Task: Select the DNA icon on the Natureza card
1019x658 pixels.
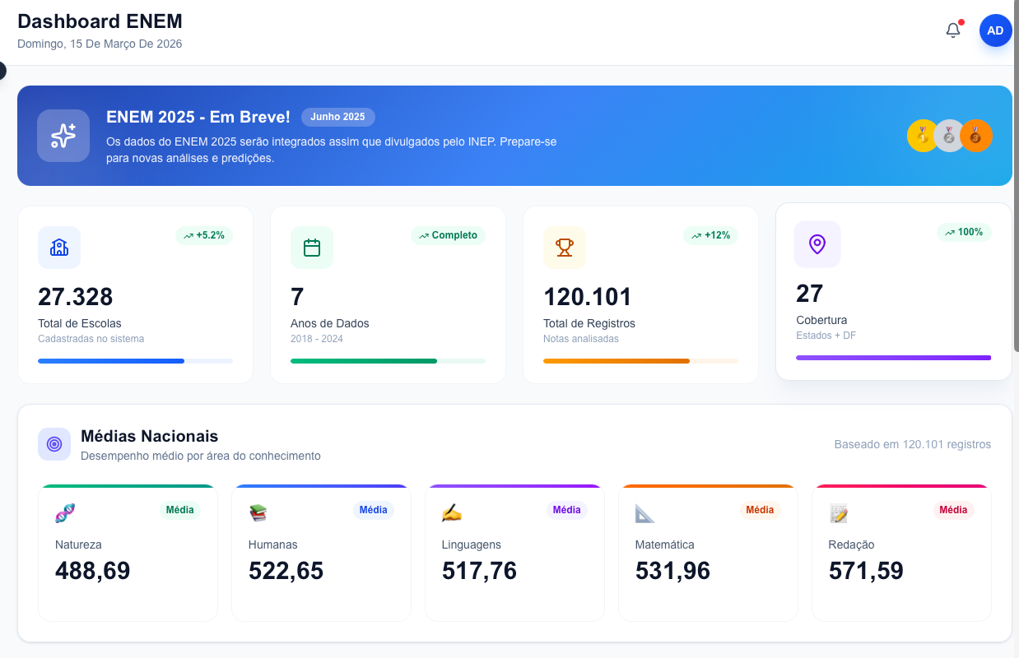Action: (65, 512)
